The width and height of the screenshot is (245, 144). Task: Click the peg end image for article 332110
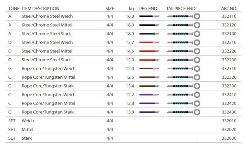tap(149, 16)
